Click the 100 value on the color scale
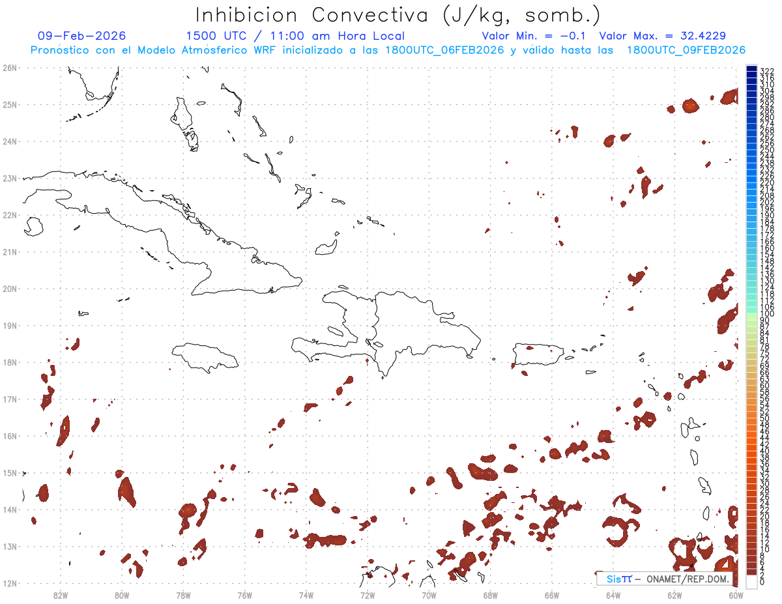The height and width of the screenshot is (604, 782). (767, 314)
